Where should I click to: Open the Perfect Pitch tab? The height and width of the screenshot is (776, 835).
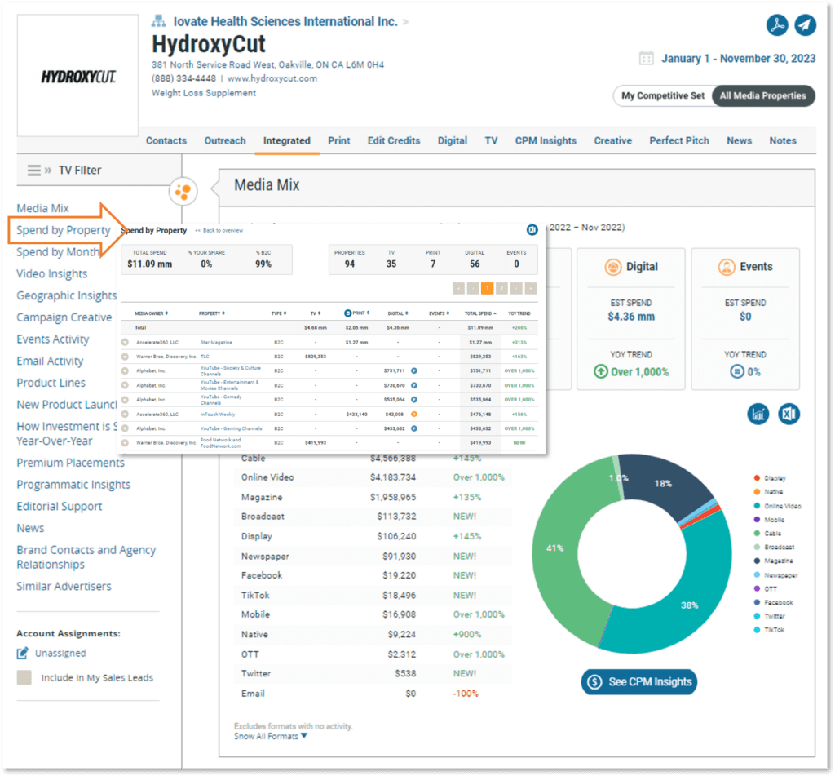[x=679, y=140]
